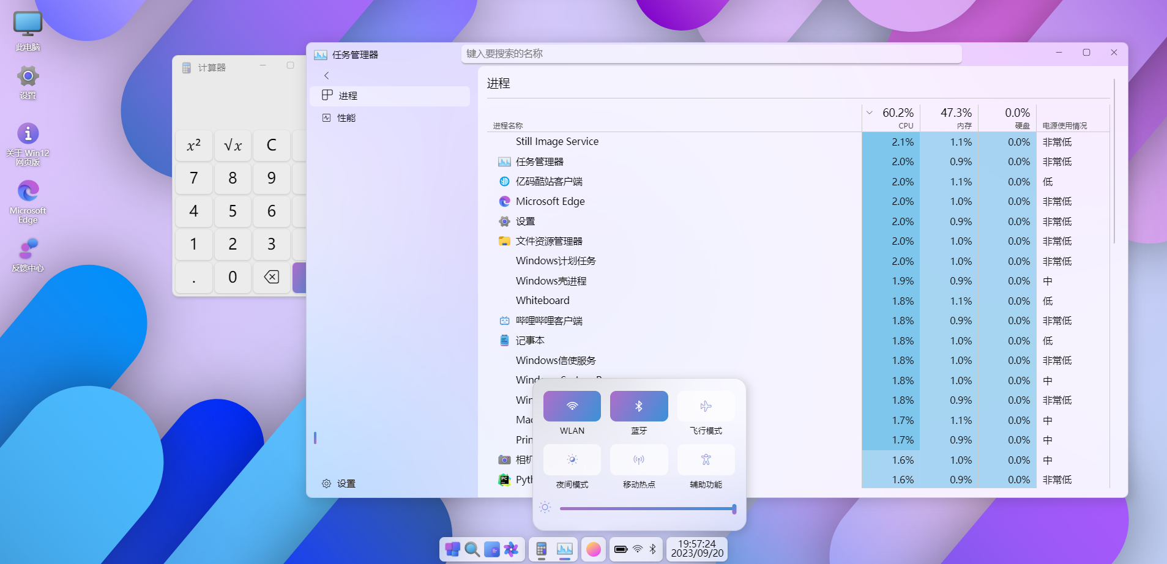Viewport: 1167px width, 564px height.
Task: Sort by 硬盘 0.0% column header
Action: point(1007,118)
